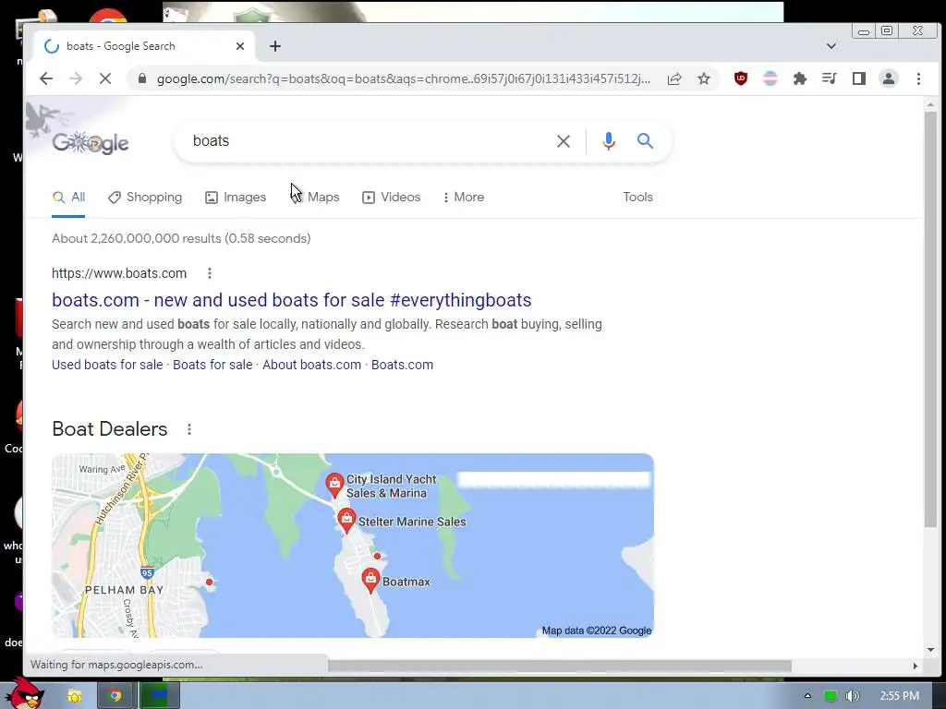Screen dimensions: 946x709
Task: Open a new tab with plus button
Action: pyautogui.click(x=275, y=46)
